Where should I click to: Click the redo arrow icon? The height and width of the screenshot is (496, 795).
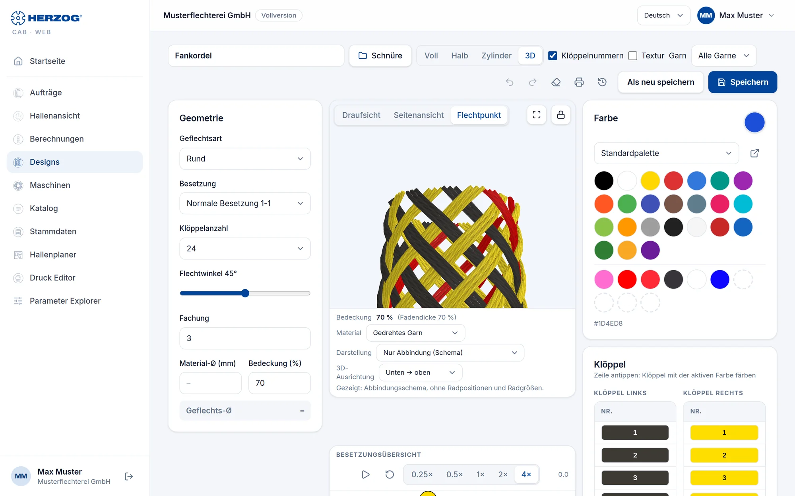coord(533,82)
